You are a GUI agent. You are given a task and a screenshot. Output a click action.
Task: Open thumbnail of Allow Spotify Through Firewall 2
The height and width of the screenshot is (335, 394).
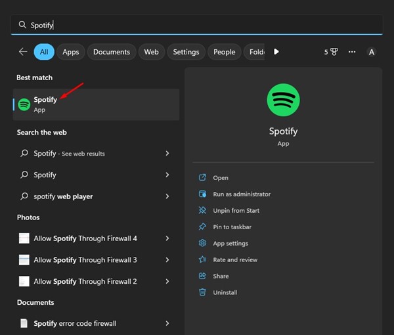24,282
